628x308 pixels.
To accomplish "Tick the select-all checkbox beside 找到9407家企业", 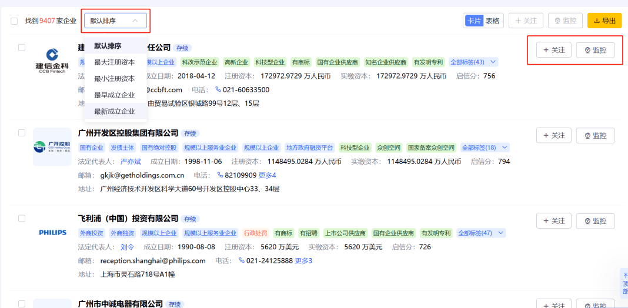I will click(x=14, y=21).
